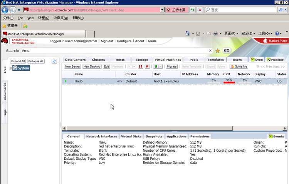Refresh the page with green arrows icon
The height and width of the screenshot is (184, 289).
pos(193,10)
